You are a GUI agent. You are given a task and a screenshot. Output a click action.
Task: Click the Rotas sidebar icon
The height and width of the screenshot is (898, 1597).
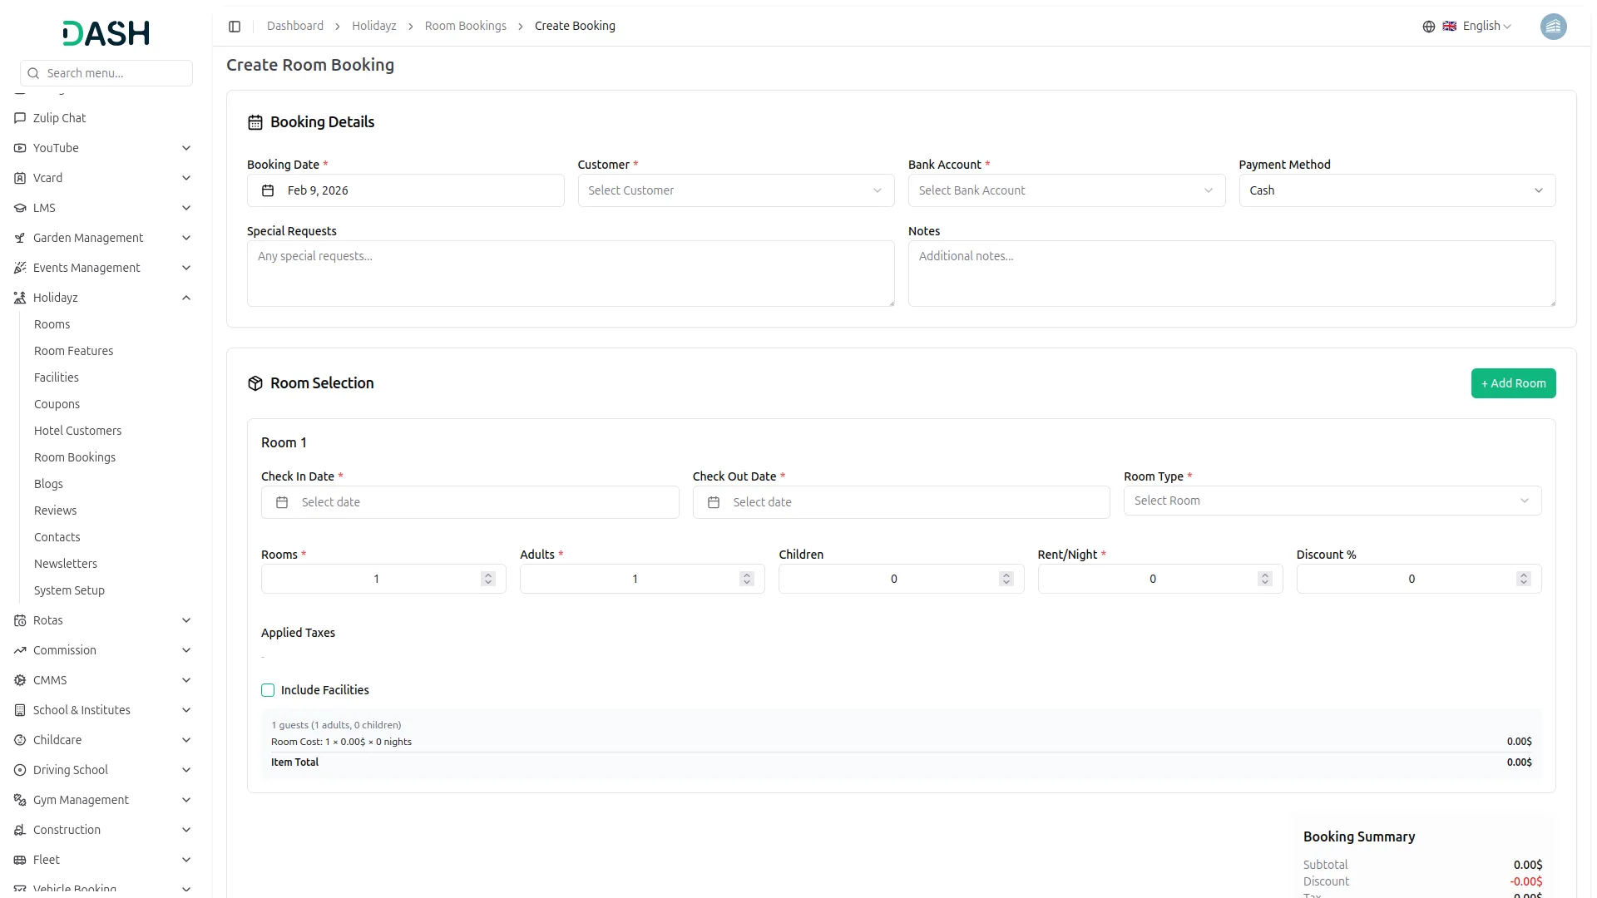click(20, 620)
